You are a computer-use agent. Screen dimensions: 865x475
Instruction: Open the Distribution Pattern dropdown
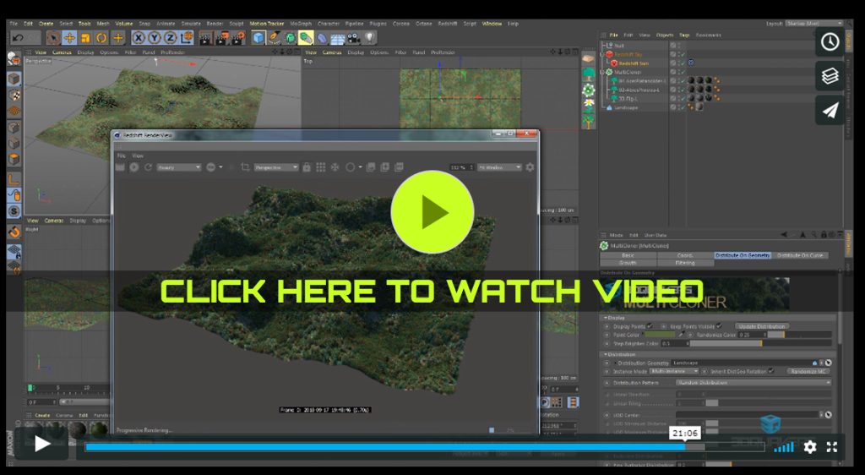[x=752, y=382]
